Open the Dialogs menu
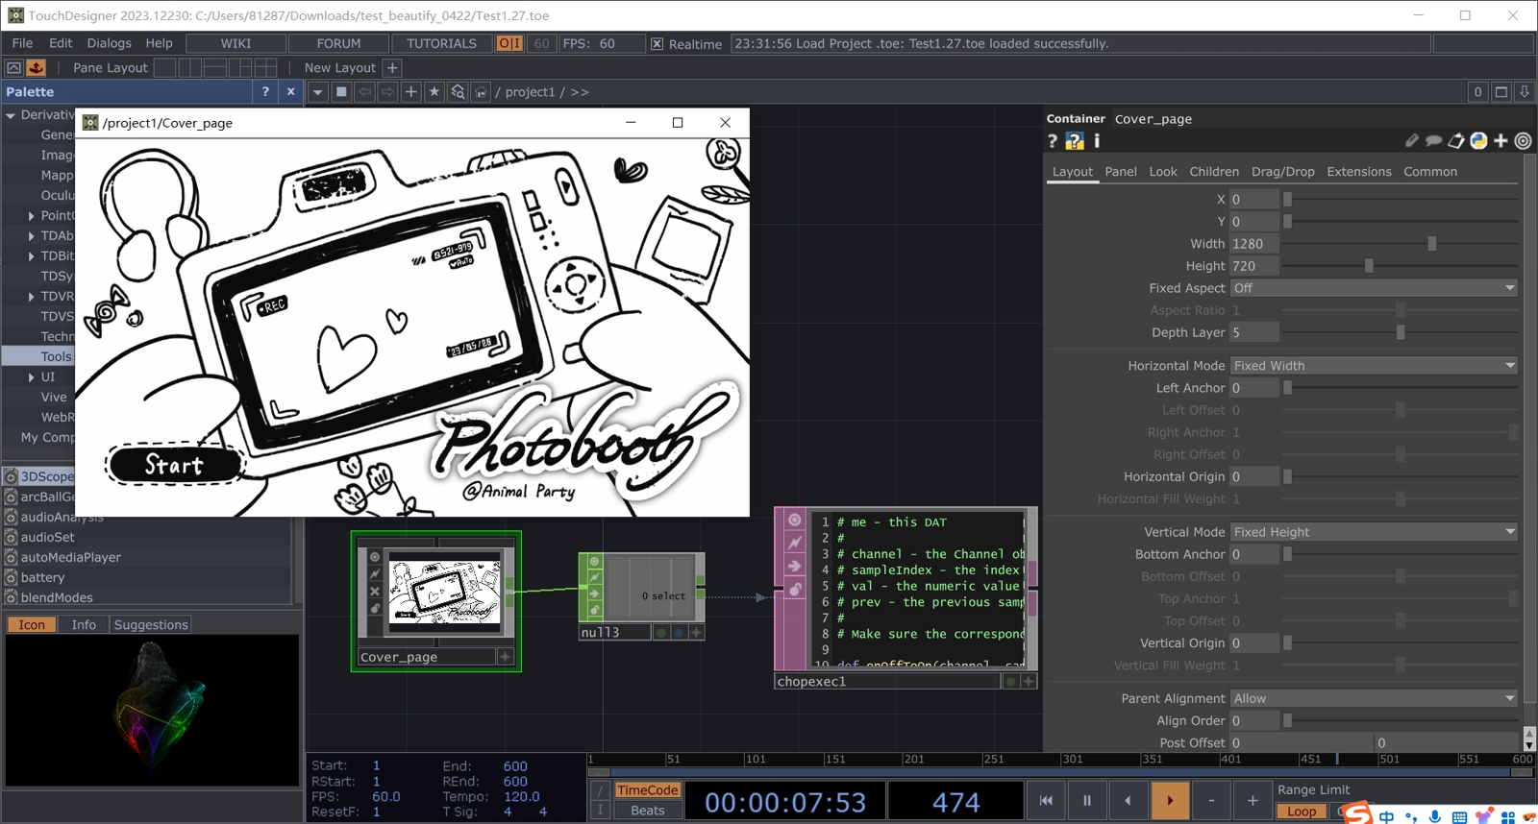Image resolution: width=1538 pixels, height=824 pixels. [x=109, y=43]
